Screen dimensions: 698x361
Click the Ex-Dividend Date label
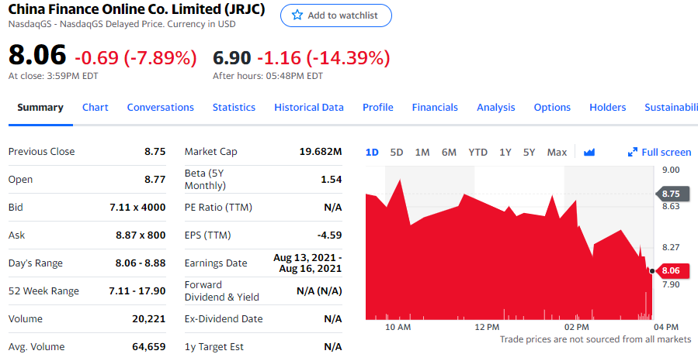224,319
